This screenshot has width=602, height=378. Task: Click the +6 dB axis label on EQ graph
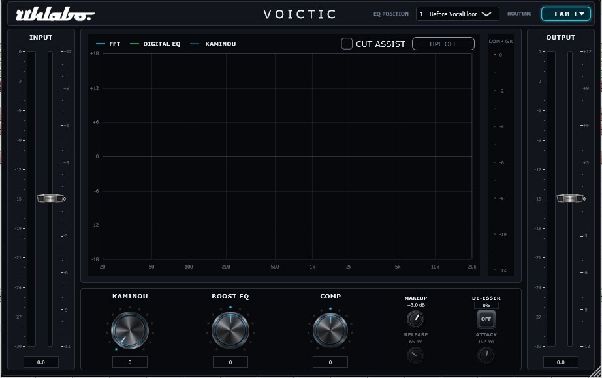tap(95, 122)
